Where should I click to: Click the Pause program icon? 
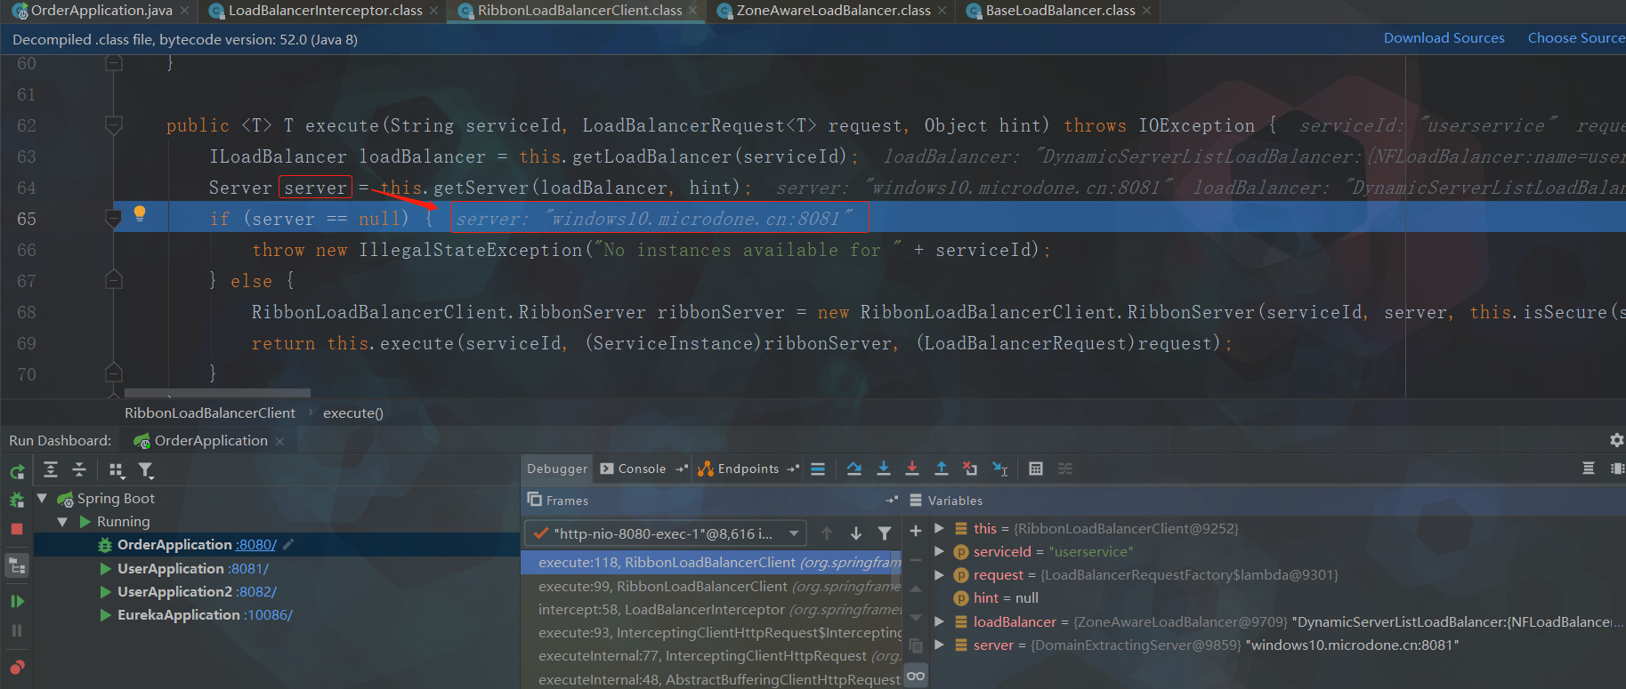[17, 630]
